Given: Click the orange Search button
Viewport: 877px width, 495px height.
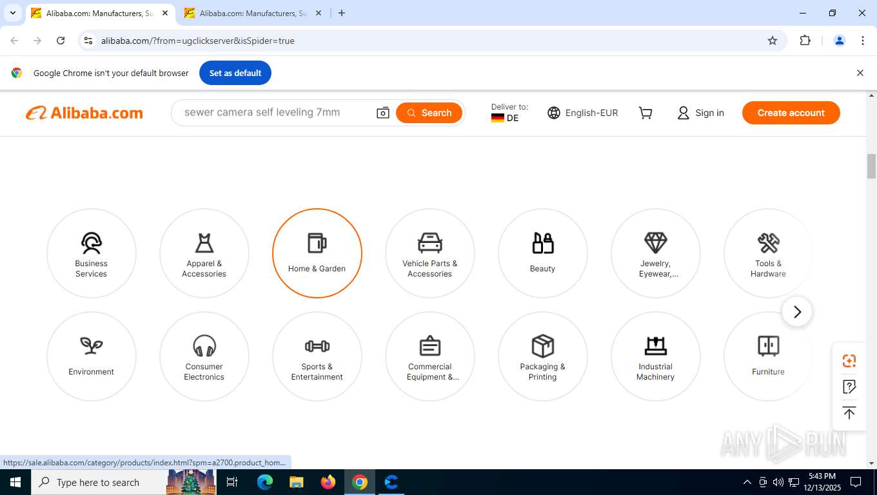Looking at the screenshot, I should point(429,113).
